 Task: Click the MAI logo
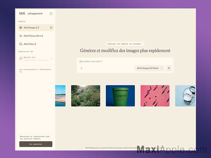coord(22,14)
